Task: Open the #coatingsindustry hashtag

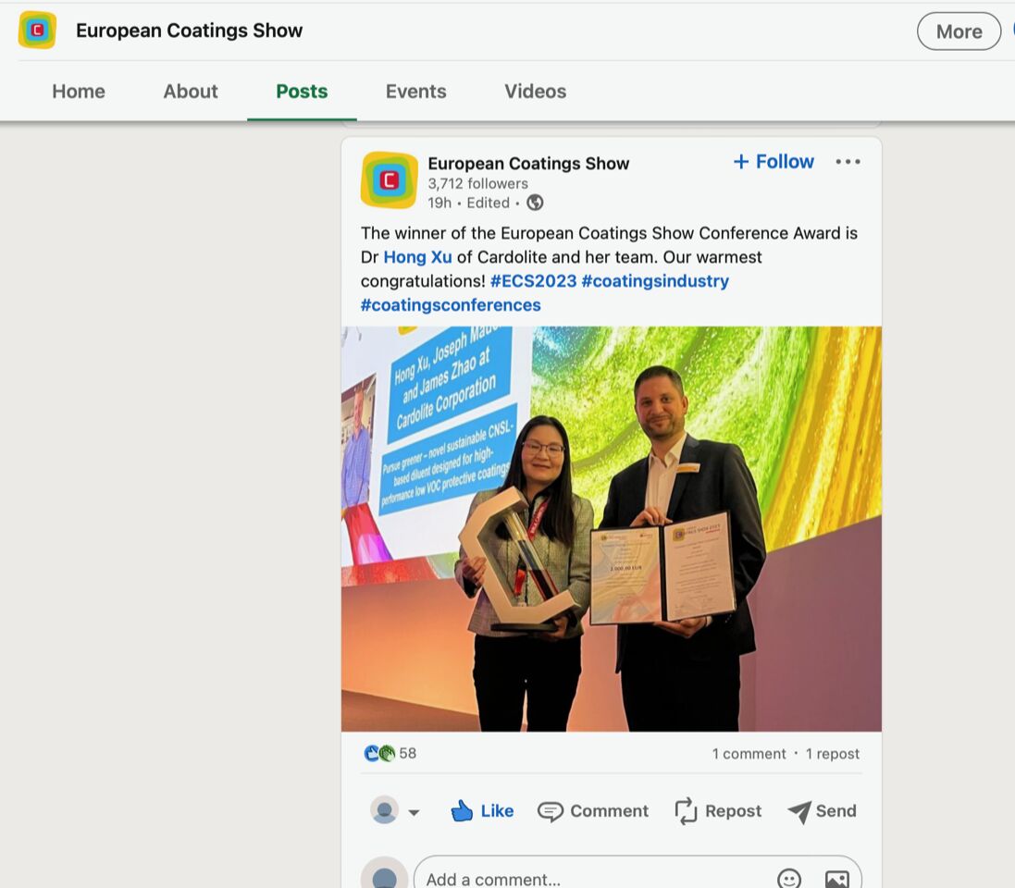Action: pyautogui.click(x=655, y=281)
